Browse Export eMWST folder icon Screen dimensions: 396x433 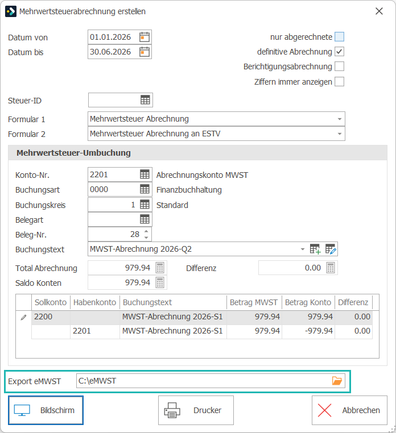[337, 381]
